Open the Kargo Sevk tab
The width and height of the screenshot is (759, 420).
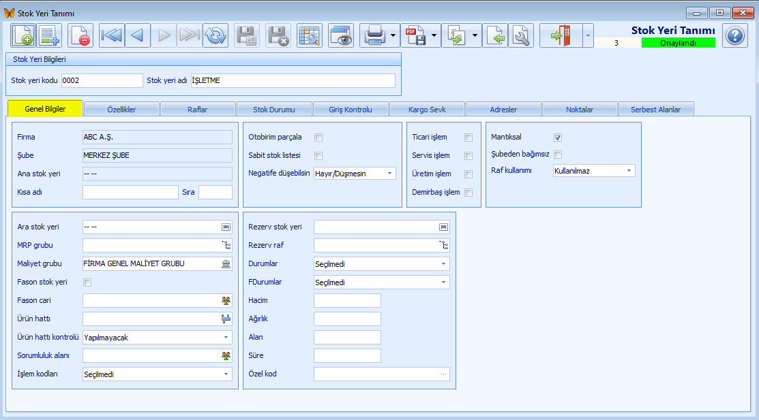click(x=427, y=110)
